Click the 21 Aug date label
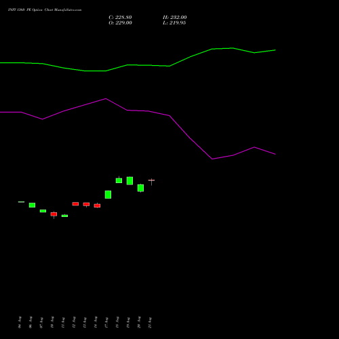This screenshot has height=339, width=339. pos(150,322)
